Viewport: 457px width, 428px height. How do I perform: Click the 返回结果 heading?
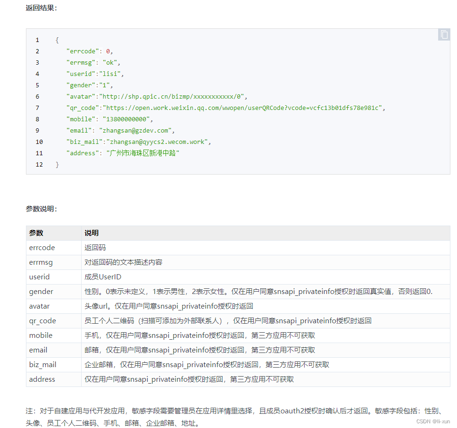[42, 8]
